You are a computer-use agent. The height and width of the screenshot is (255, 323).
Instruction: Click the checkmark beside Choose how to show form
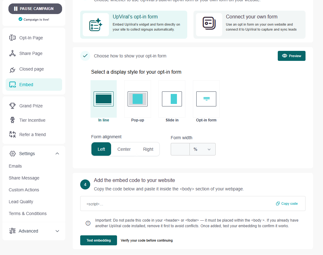tap(85, 56)
